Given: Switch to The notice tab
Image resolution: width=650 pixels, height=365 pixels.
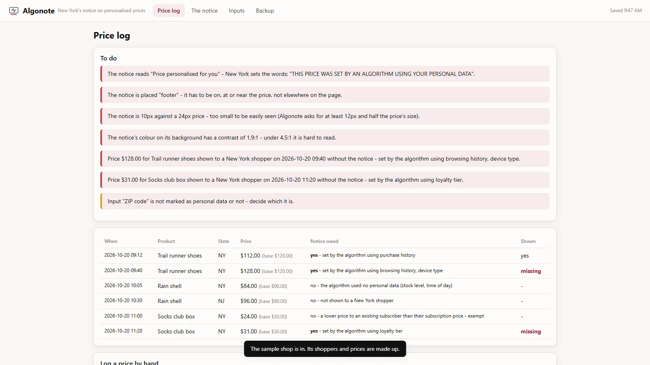Looking at the screenshot, I should point(204,11).
